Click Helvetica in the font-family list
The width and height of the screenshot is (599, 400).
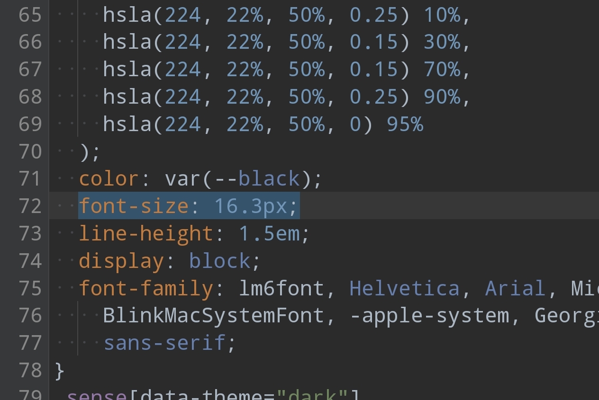coord(404,288)
